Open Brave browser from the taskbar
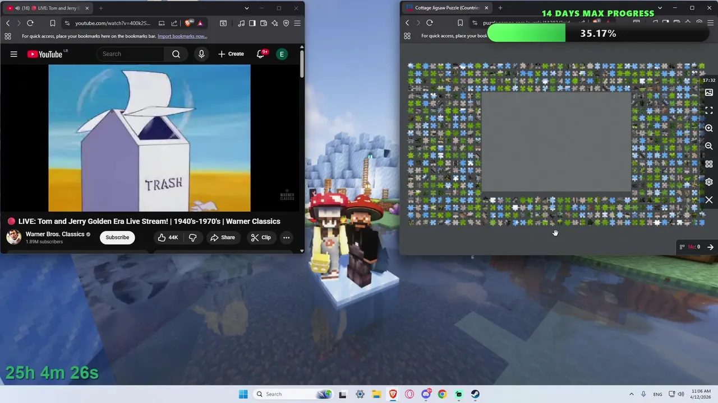 [x=393, y=394]
